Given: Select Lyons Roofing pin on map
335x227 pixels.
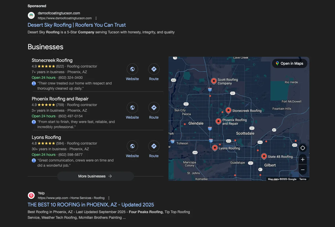Looking at the screenshot, I should 215,148.
